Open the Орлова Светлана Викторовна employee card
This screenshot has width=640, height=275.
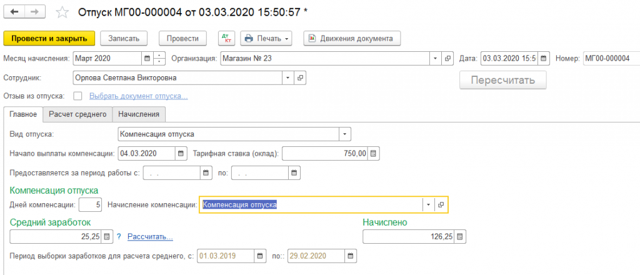300,78
